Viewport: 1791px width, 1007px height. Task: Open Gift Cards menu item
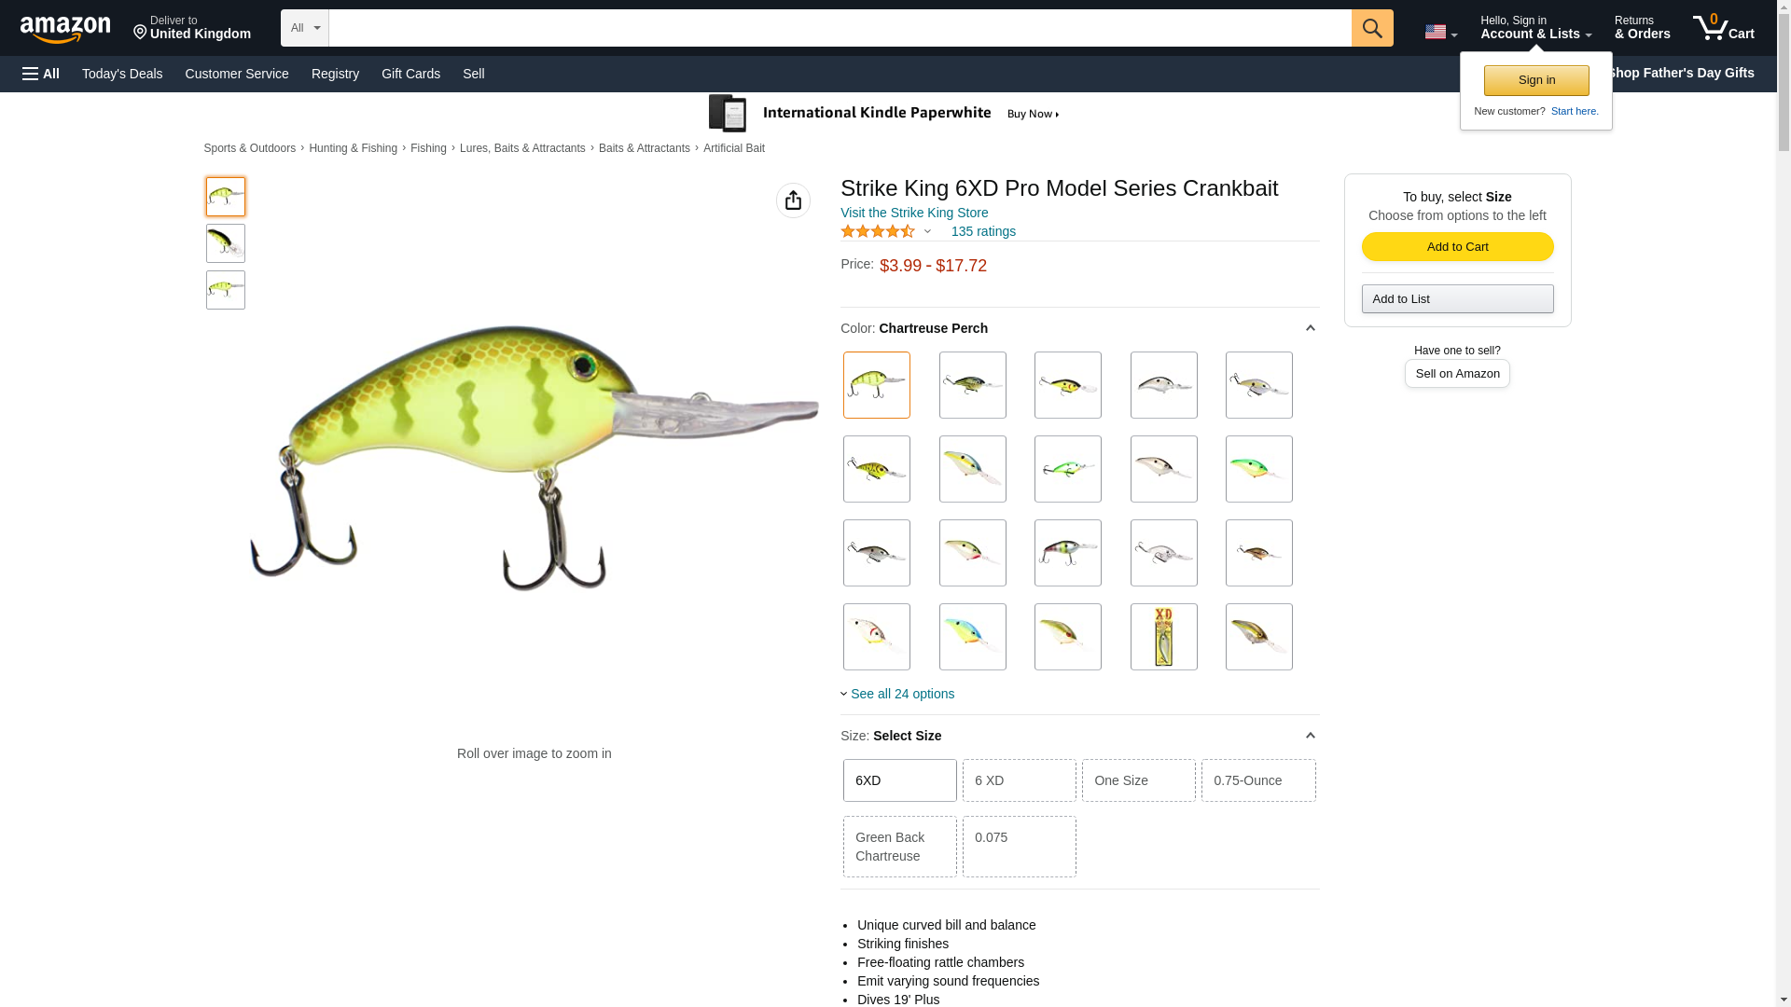[x=410, y=74]
